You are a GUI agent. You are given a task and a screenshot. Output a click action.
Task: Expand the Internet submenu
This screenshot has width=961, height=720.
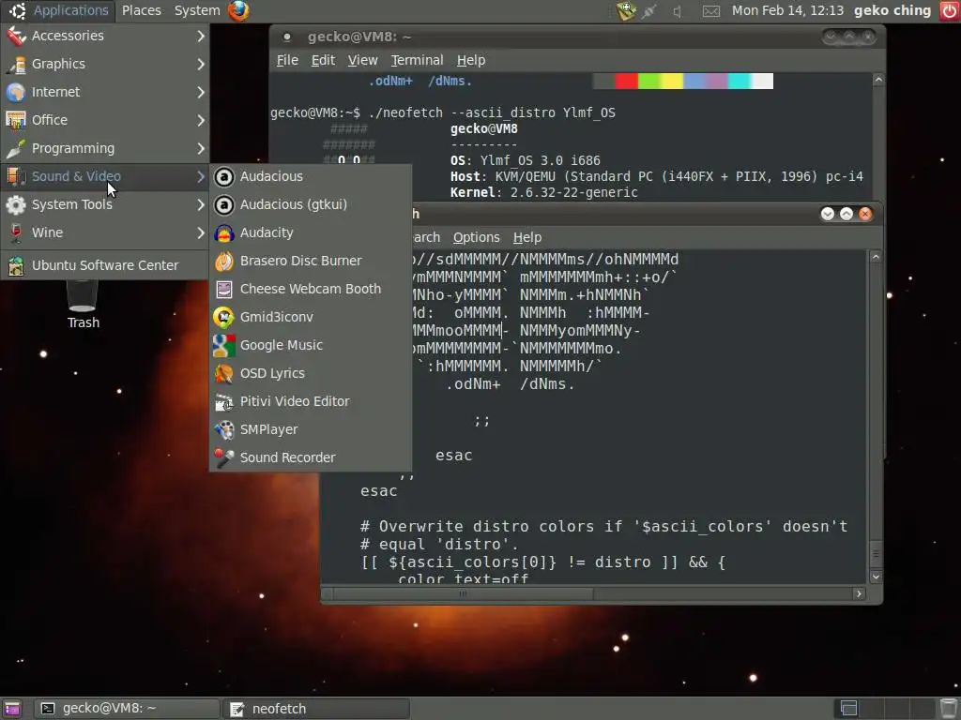[x=105, y=92]
